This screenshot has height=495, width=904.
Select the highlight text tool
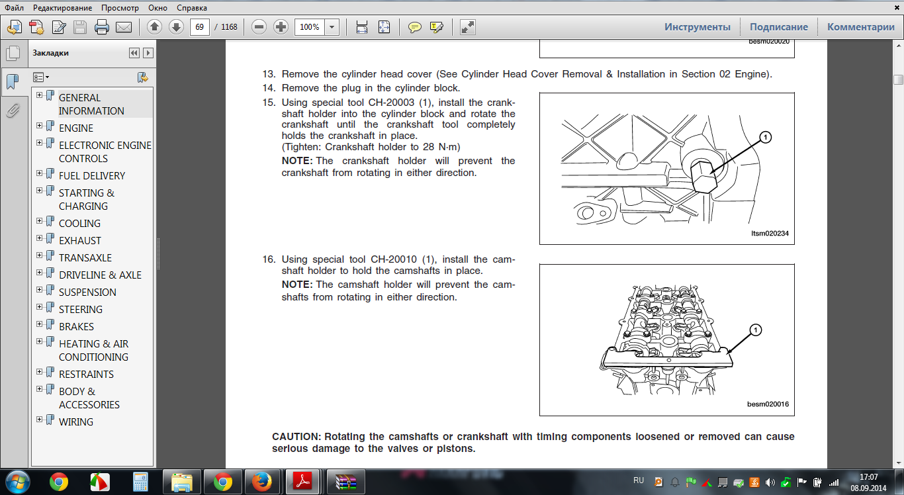tap(436, 27)
